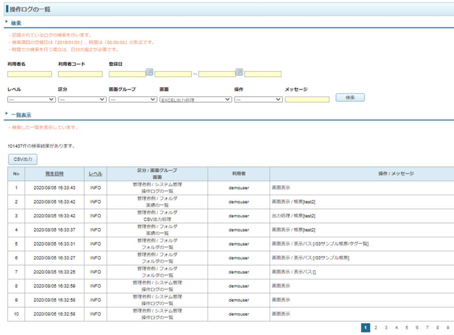Expand the 画面グループ dropdown
Screen dimensions: 454x335
(x=133, y=100)
